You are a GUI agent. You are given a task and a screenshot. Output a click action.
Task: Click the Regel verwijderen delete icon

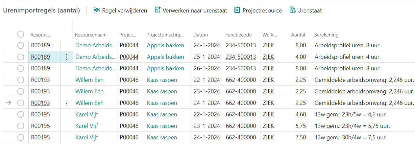click(x=97, y=10)
